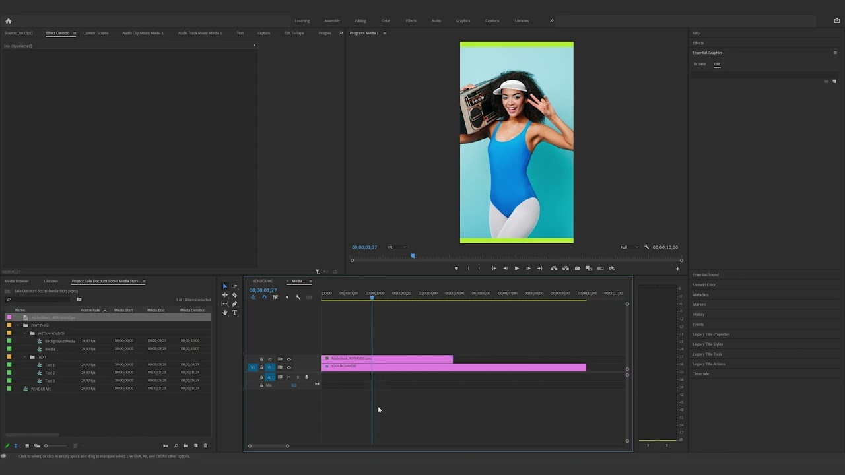
Task: Expand the Essential Sound panel
Action: click(x=706, y=275)
